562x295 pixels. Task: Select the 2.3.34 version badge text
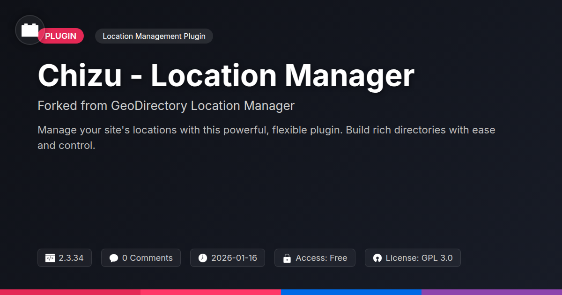71,258
